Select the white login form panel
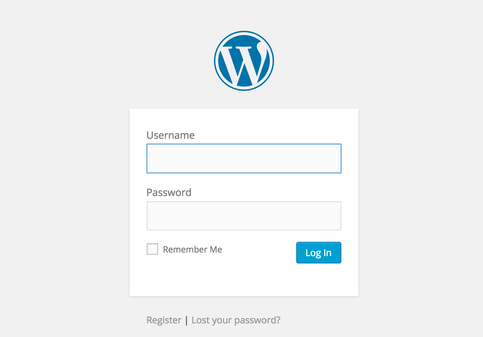 [x=244, y=279]
